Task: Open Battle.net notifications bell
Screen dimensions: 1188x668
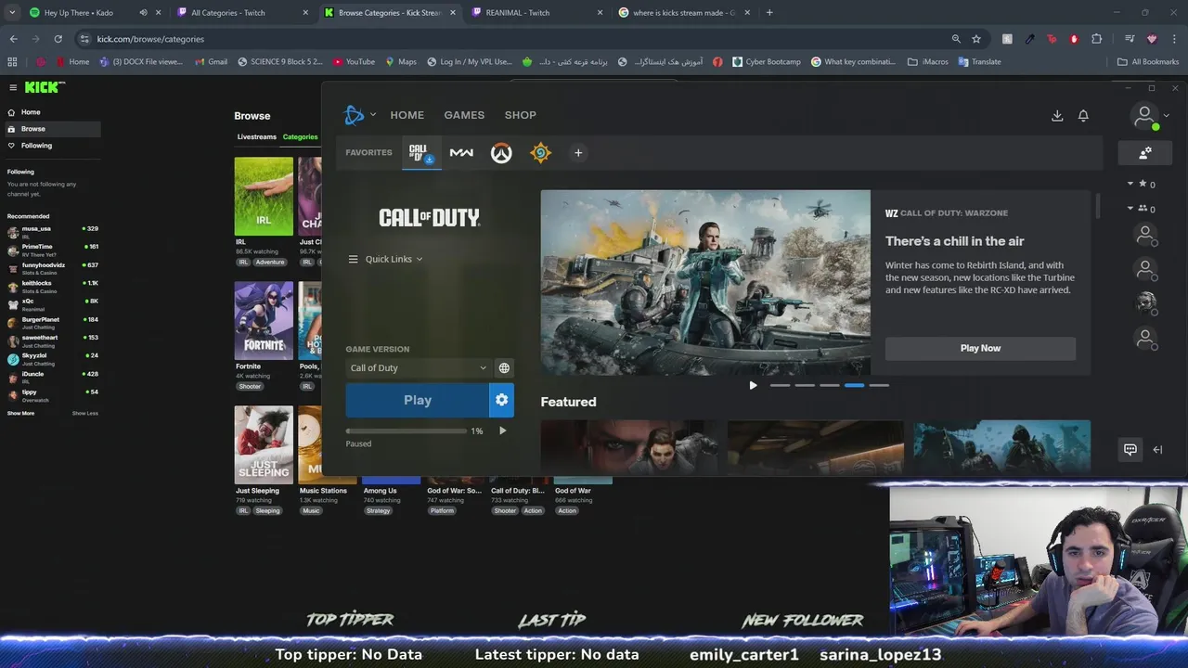Action: (x=1083, y=115)
